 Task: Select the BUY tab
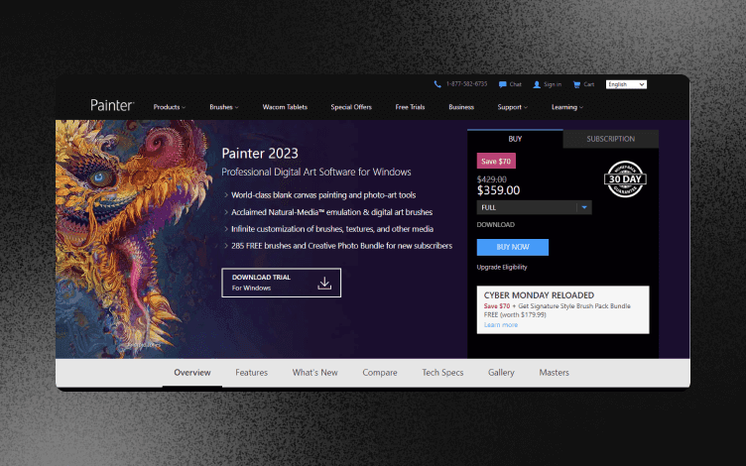pyautogui.click(x=515, y=139)
